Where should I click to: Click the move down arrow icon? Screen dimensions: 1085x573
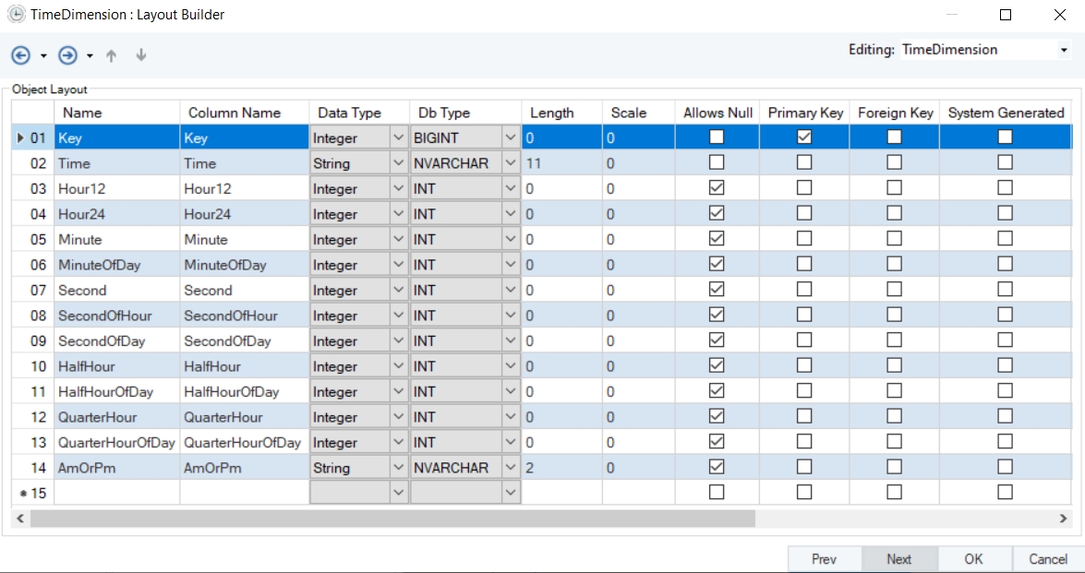141,55
